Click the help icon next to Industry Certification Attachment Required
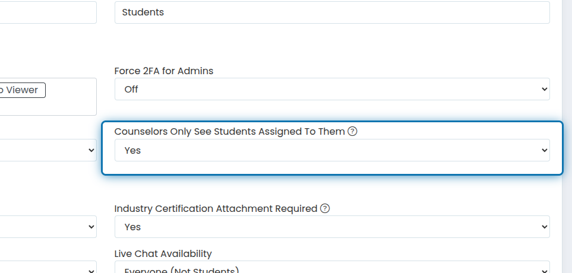Screen dimensions: 572x273 tap(325, 208)
